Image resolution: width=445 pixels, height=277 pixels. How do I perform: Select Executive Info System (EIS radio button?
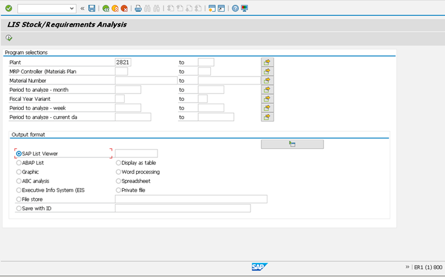point(19,190)
